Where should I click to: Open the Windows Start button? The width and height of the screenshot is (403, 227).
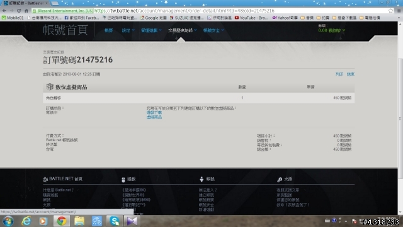coord(8,221)
